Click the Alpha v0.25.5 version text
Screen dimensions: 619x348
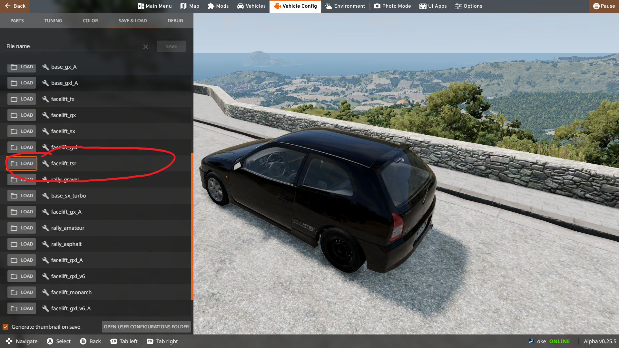coord(600,341)
